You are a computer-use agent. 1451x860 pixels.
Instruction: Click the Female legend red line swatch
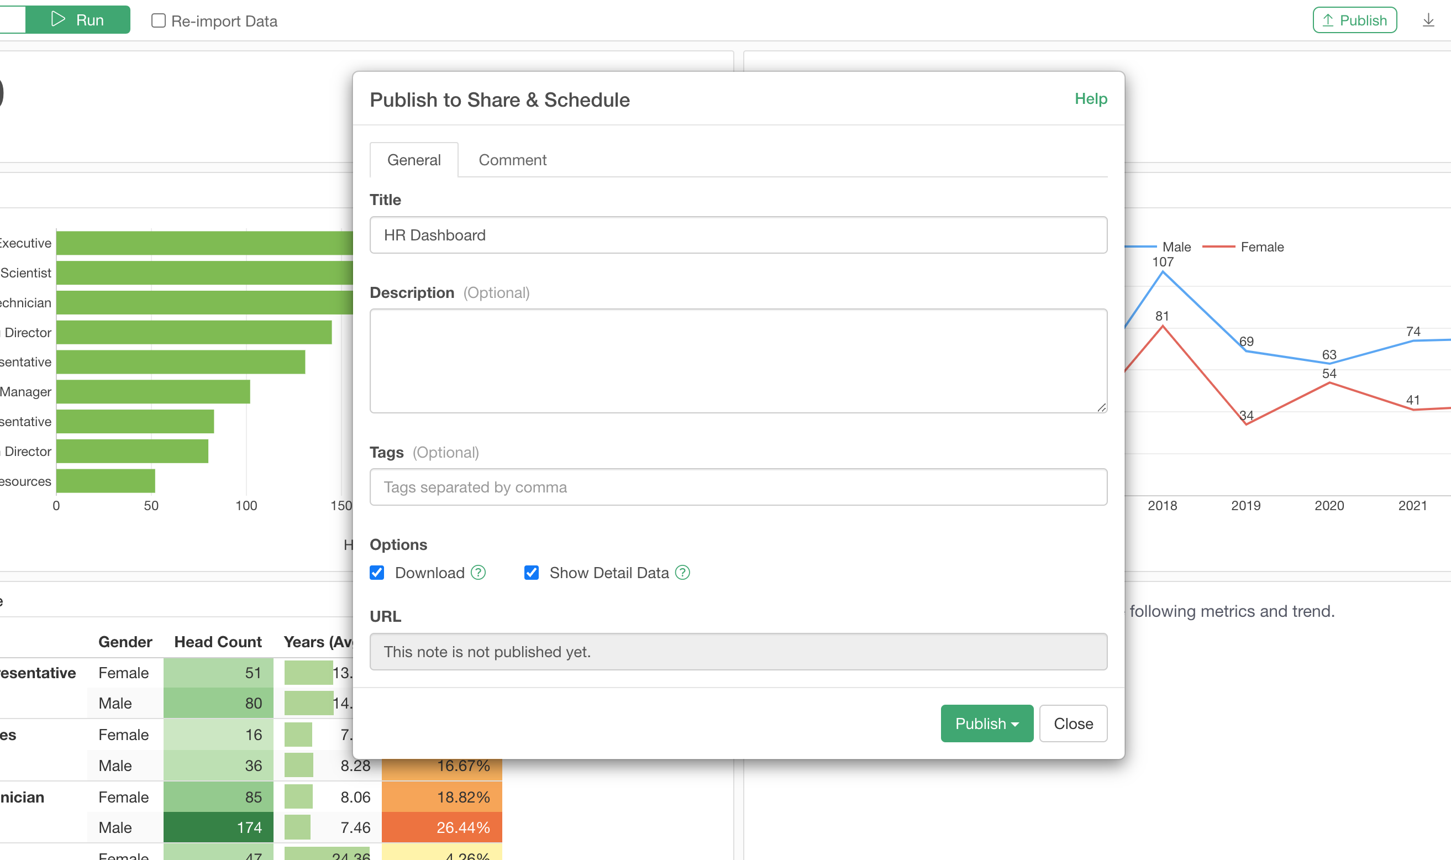(1218, 247)
